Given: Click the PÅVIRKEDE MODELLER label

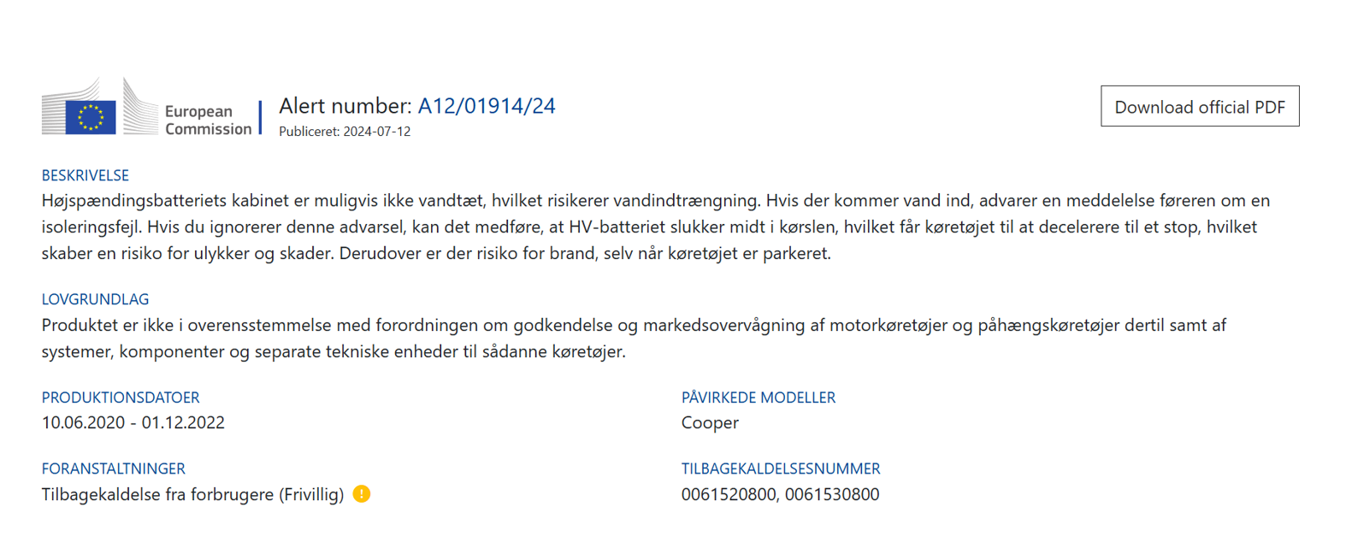Looking at the screenshot, I should [758, 398].
